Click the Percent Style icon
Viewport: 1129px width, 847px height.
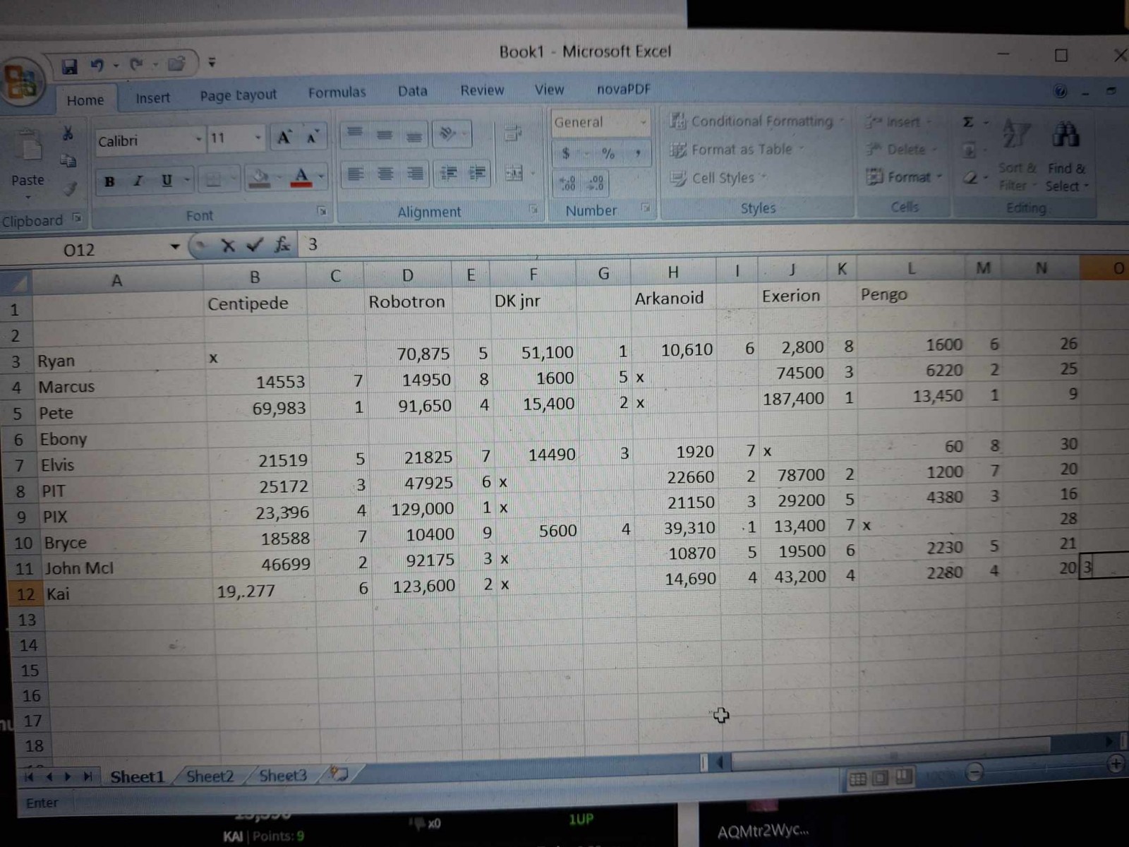pyautogui.click(x=608, y=153)
